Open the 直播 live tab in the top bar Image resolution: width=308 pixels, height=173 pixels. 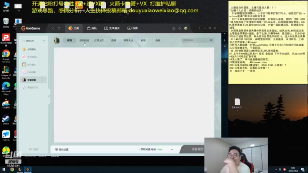(x=132, y=28)
